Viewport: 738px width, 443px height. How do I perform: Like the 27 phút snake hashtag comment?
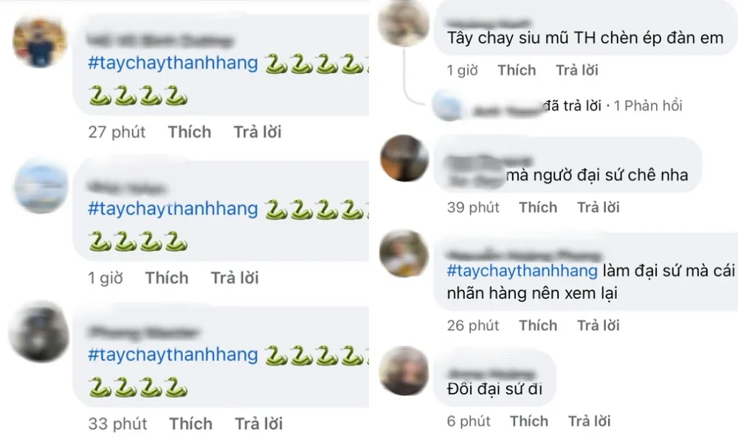click(190, 132)
